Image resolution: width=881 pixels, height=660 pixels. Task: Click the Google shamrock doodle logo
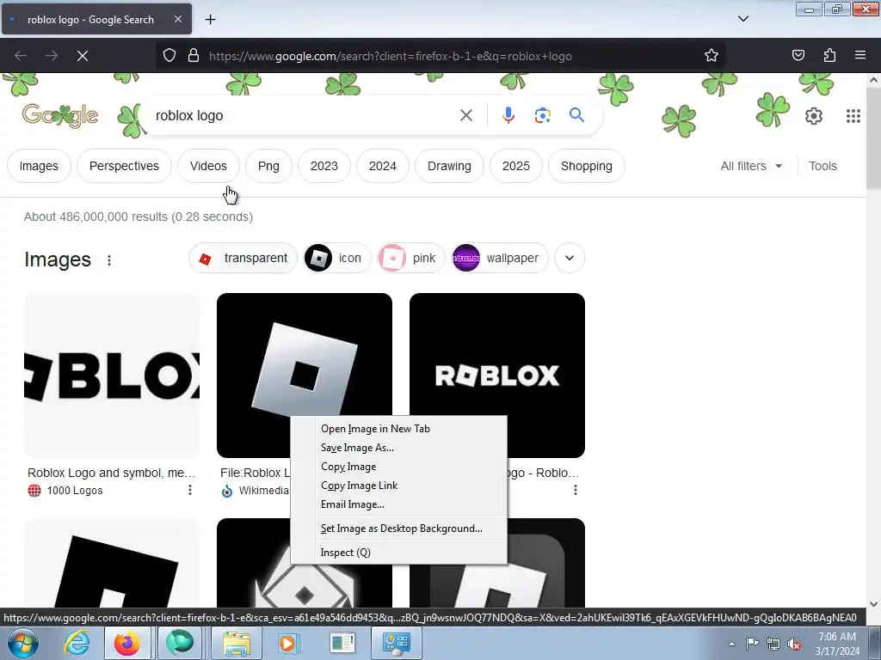coord(60,116)
